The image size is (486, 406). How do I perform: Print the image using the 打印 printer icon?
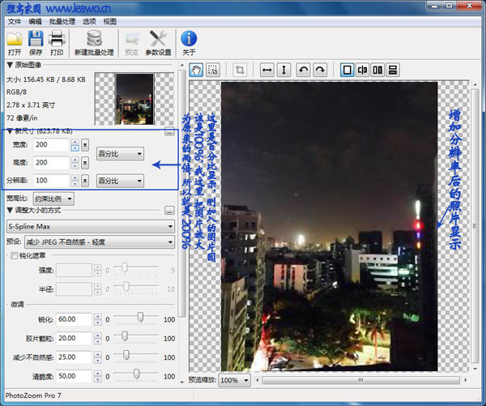pos(57,43)
